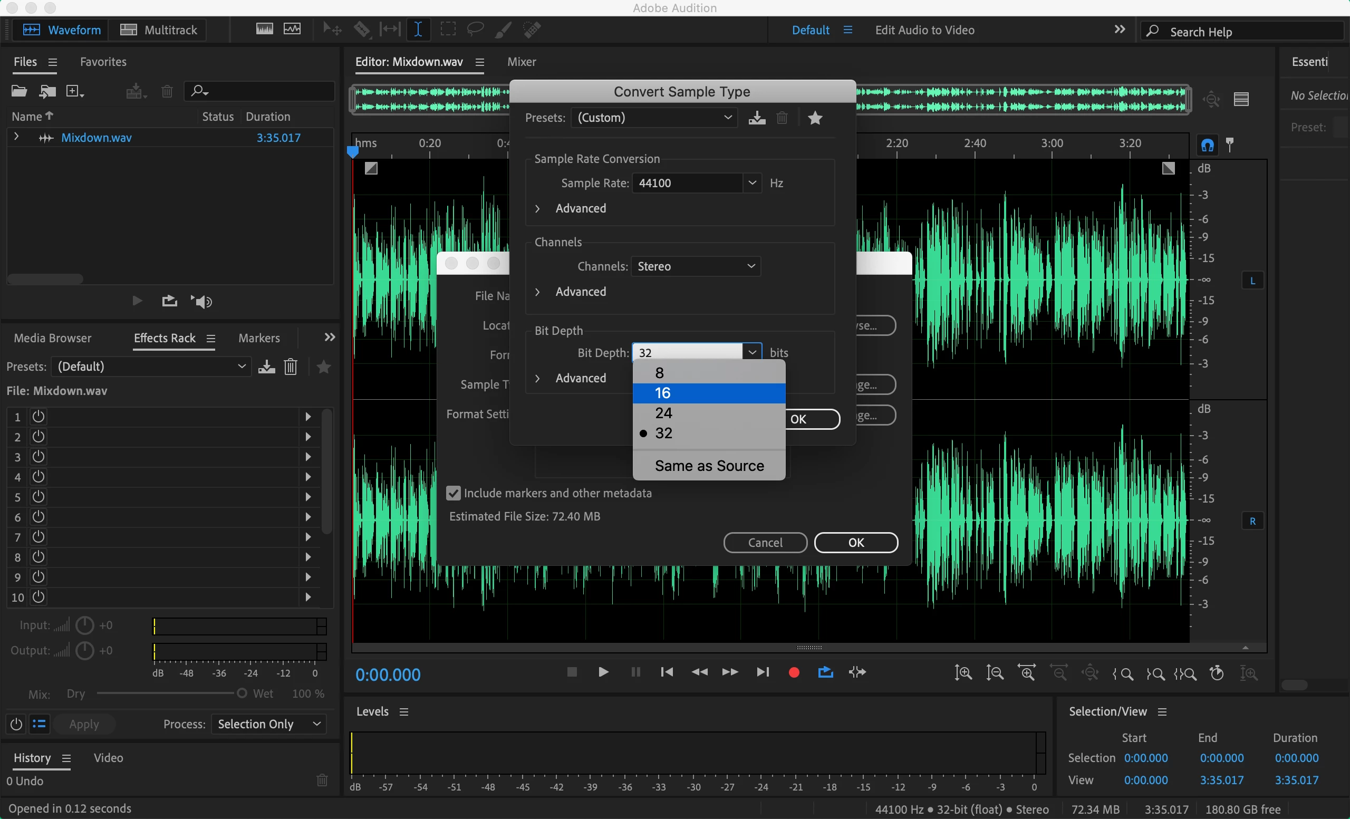Click the Spectral Frequency Display icon

265,30
